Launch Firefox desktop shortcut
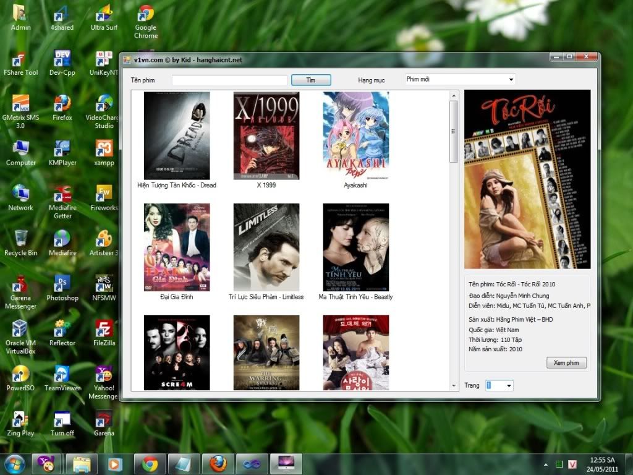Screen dimensions: 633x475 click(x=62, y=108)
